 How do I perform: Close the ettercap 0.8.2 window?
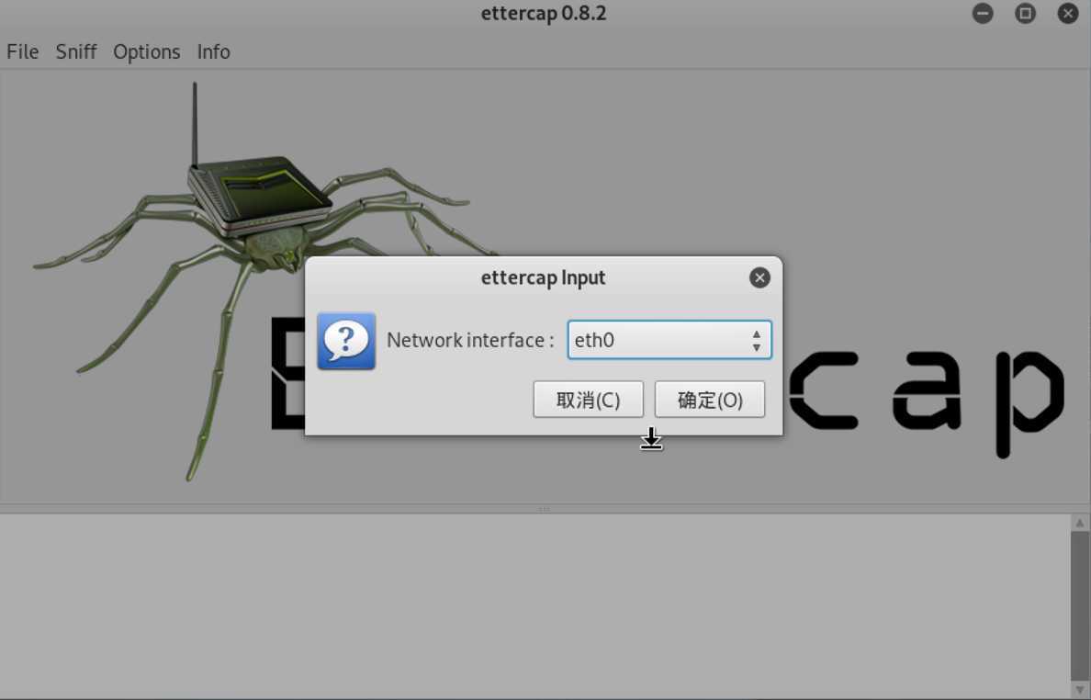point(1068,13)
